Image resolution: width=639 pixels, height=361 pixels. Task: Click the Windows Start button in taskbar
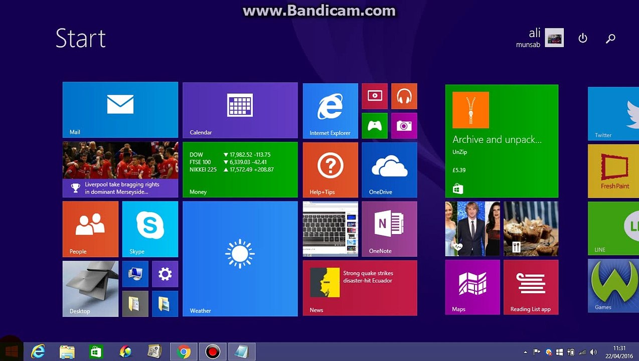(x=11, y=351)
